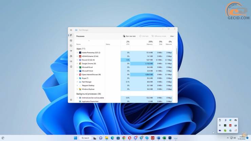Click the USB safely-remove icon in tray overflow

pos(220,120)
